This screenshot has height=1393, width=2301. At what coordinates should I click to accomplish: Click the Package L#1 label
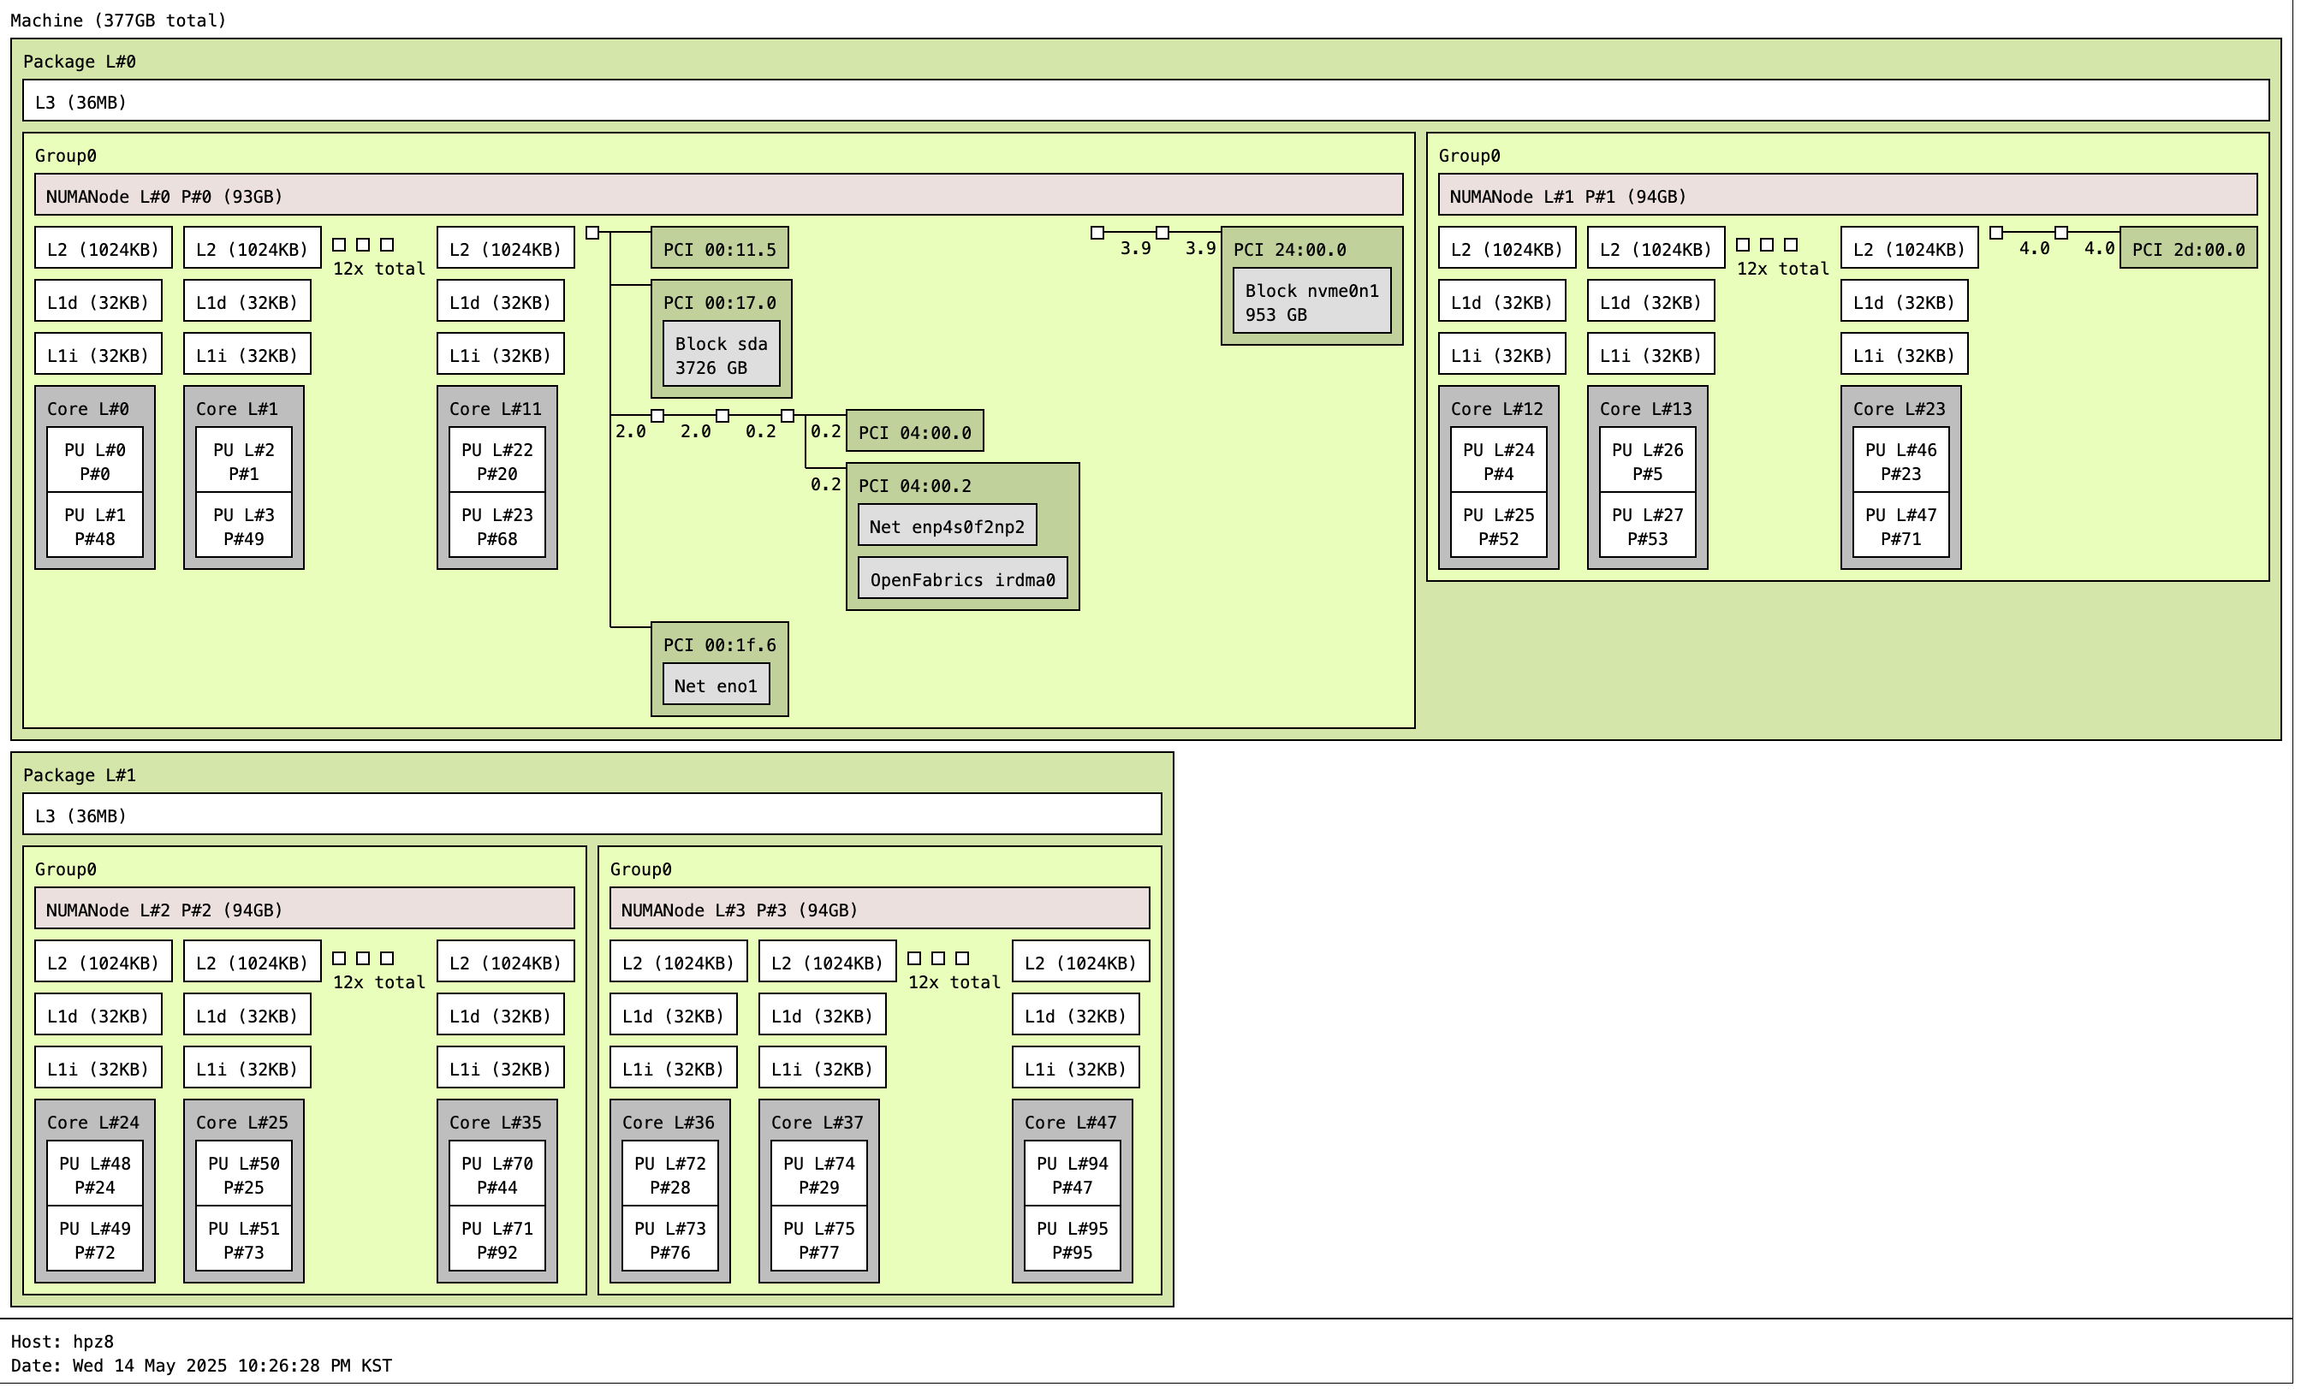pyautogui.click(x=80, y=777)
